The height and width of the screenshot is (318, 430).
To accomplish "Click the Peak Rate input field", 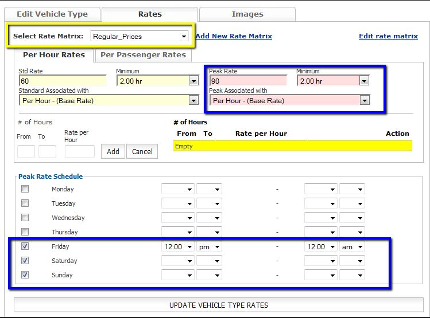I will [247, 81].
